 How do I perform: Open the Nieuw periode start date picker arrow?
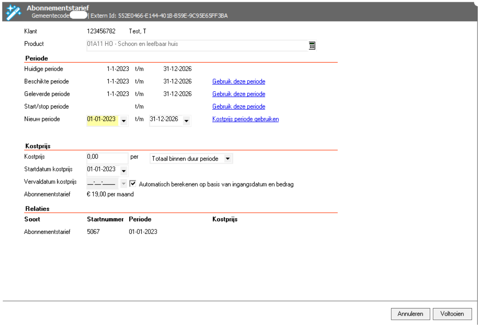[x=124, y=121]
